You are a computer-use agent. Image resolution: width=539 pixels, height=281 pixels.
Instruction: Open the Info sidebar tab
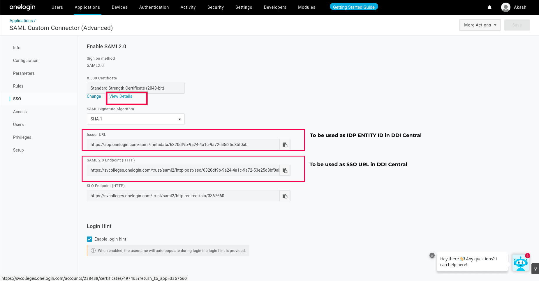tap(17, 48)
